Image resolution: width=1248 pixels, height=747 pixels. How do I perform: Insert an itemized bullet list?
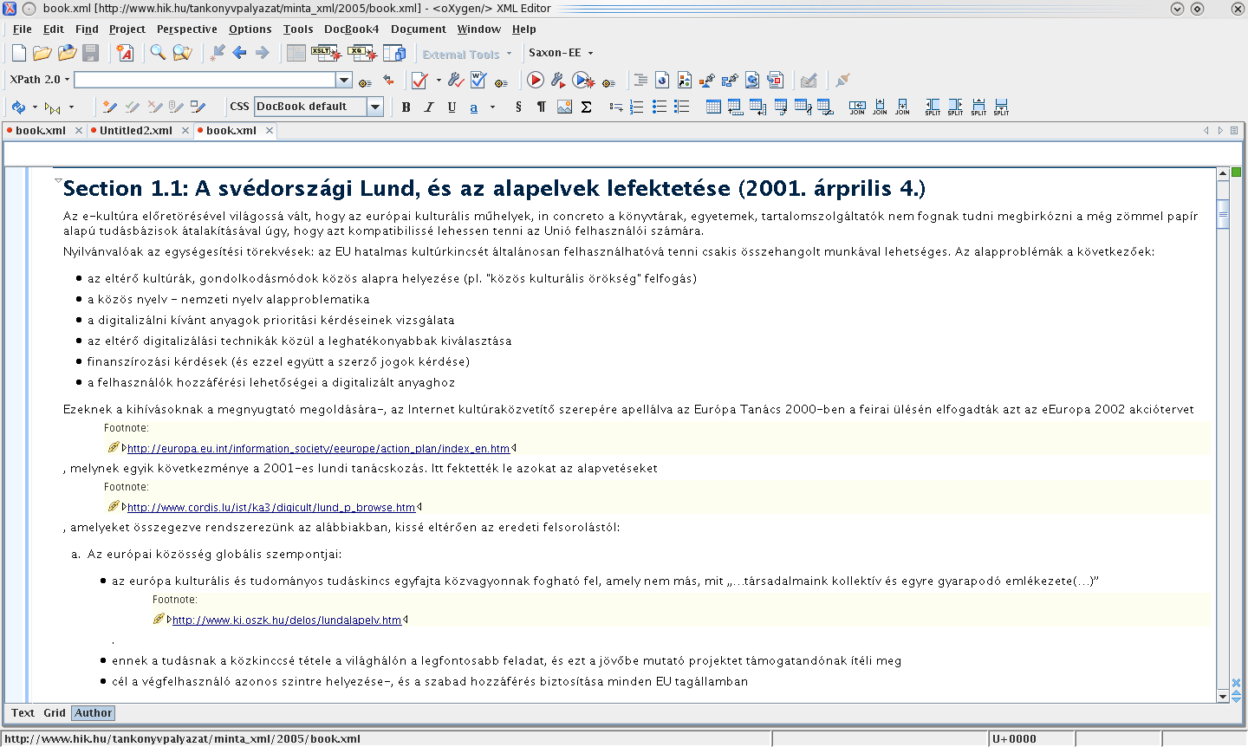660,107
